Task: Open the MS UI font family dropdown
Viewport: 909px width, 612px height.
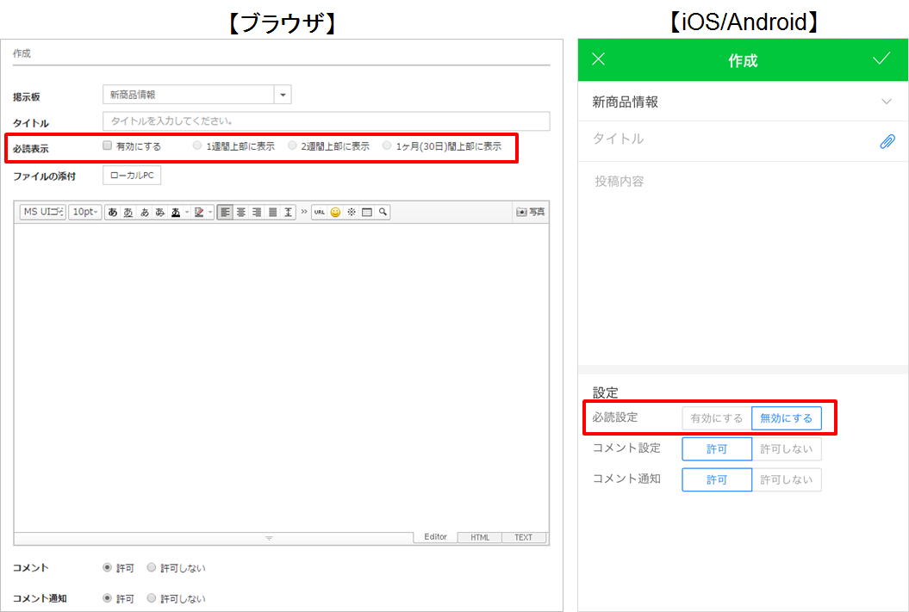Action: [x=43, y=212]
